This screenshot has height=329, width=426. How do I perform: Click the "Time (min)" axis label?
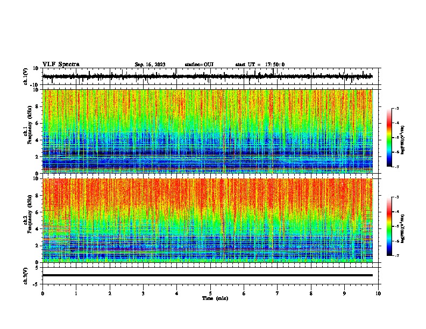pyautogui.click(x=215, y=298)
